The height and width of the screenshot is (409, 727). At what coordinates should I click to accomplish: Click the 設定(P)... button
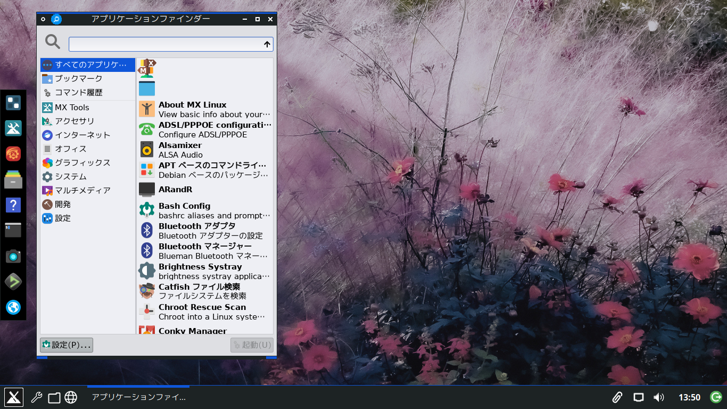coord(67,345)
